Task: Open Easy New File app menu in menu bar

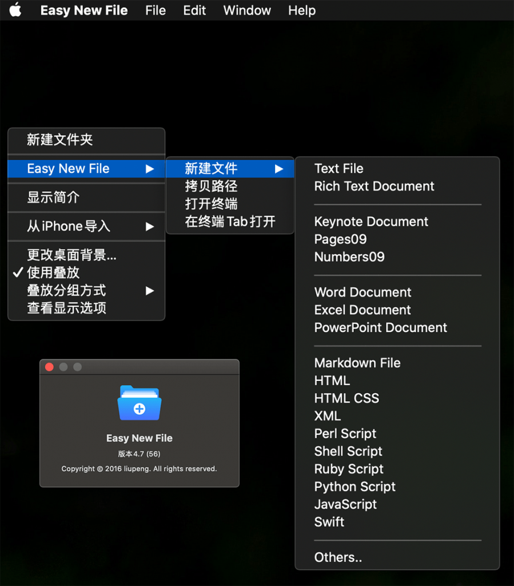Action: point(84,10)
